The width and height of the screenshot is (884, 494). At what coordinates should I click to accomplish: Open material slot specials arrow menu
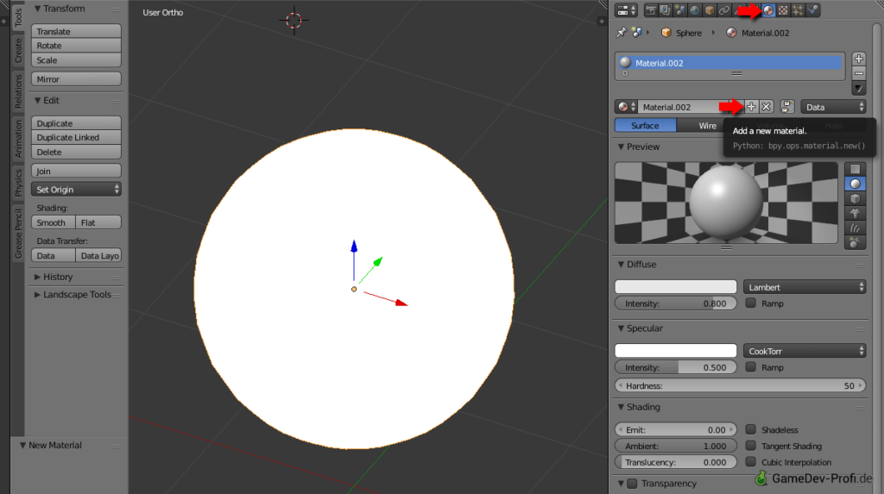859,88
